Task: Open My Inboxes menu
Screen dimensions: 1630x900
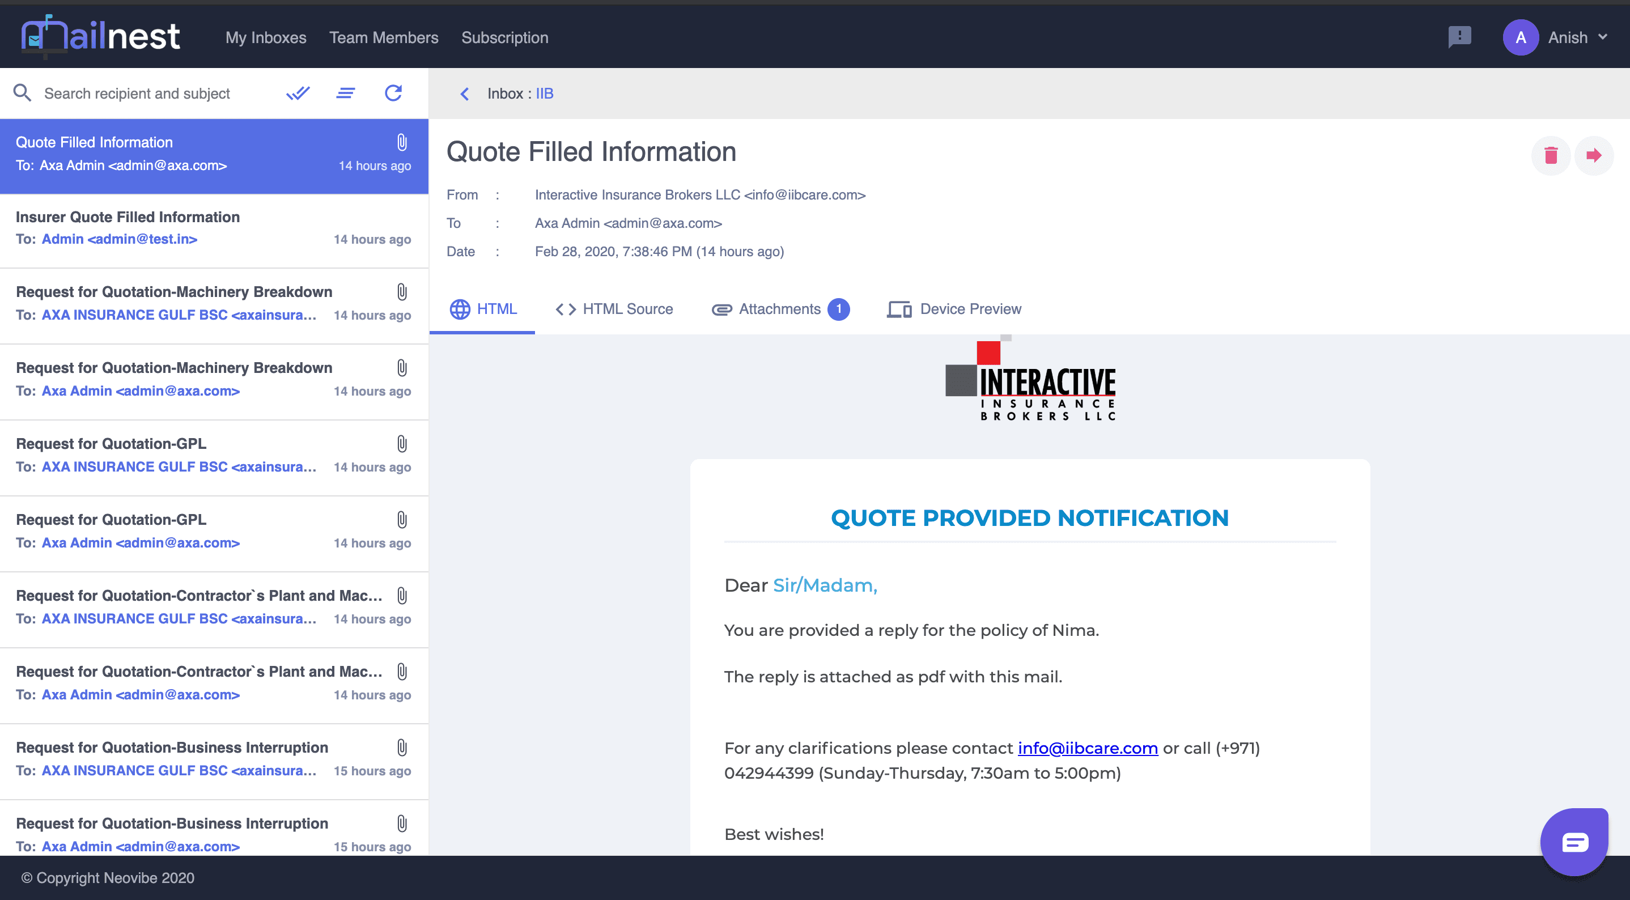Action: pos(266,37)
